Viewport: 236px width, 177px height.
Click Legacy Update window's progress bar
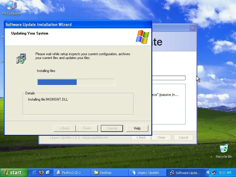pos(169,78)
